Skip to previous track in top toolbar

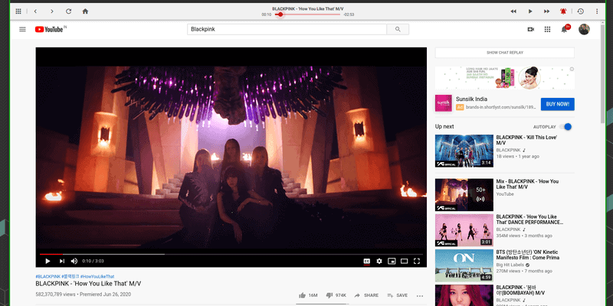(513, 11)
